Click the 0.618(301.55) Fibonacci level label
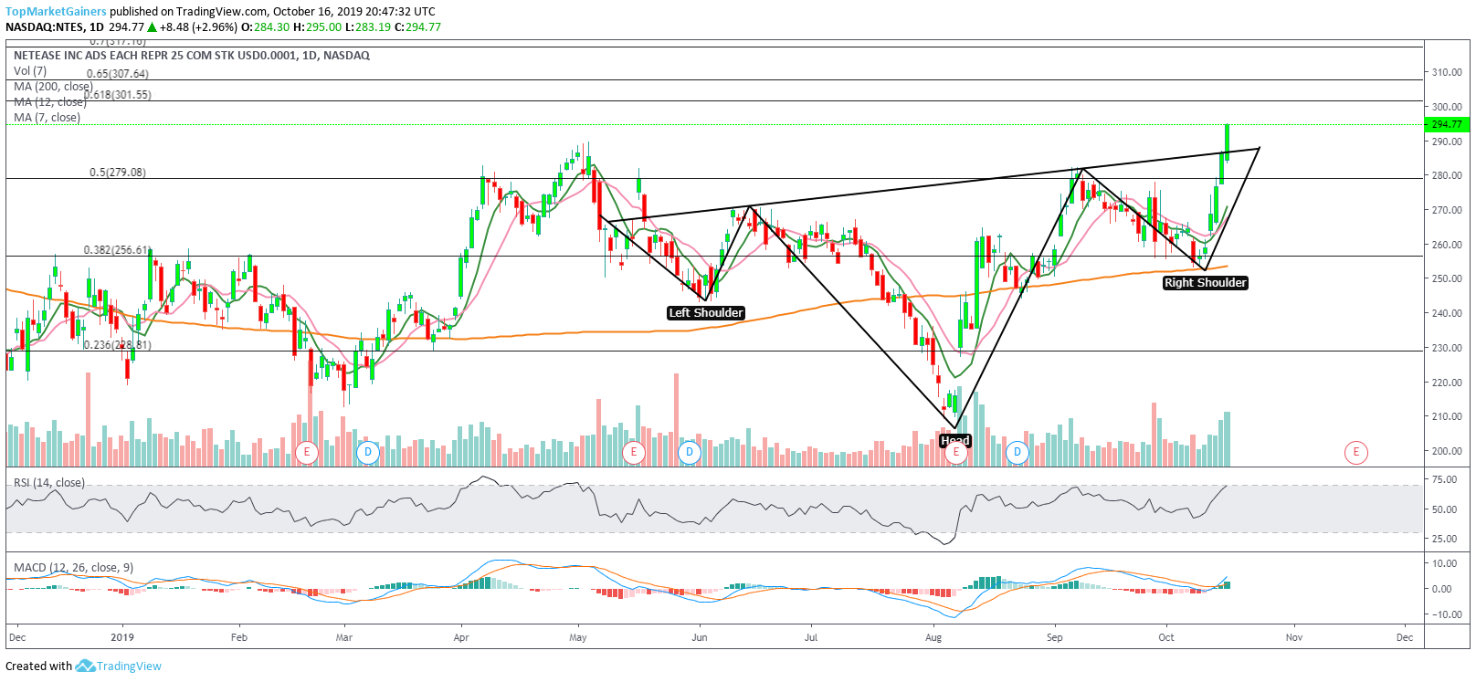Viewport: 1476px width, 682px height. (118, 95)
